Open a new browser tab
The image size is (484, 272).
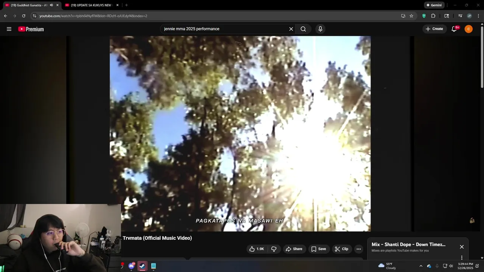point(126,5)
